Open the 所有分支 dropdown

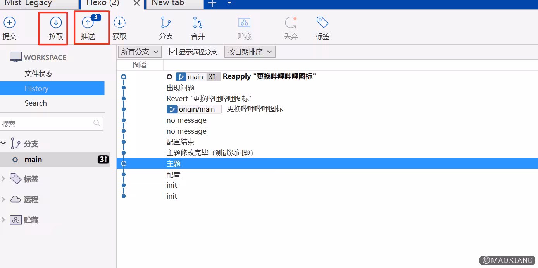[140, 52]
